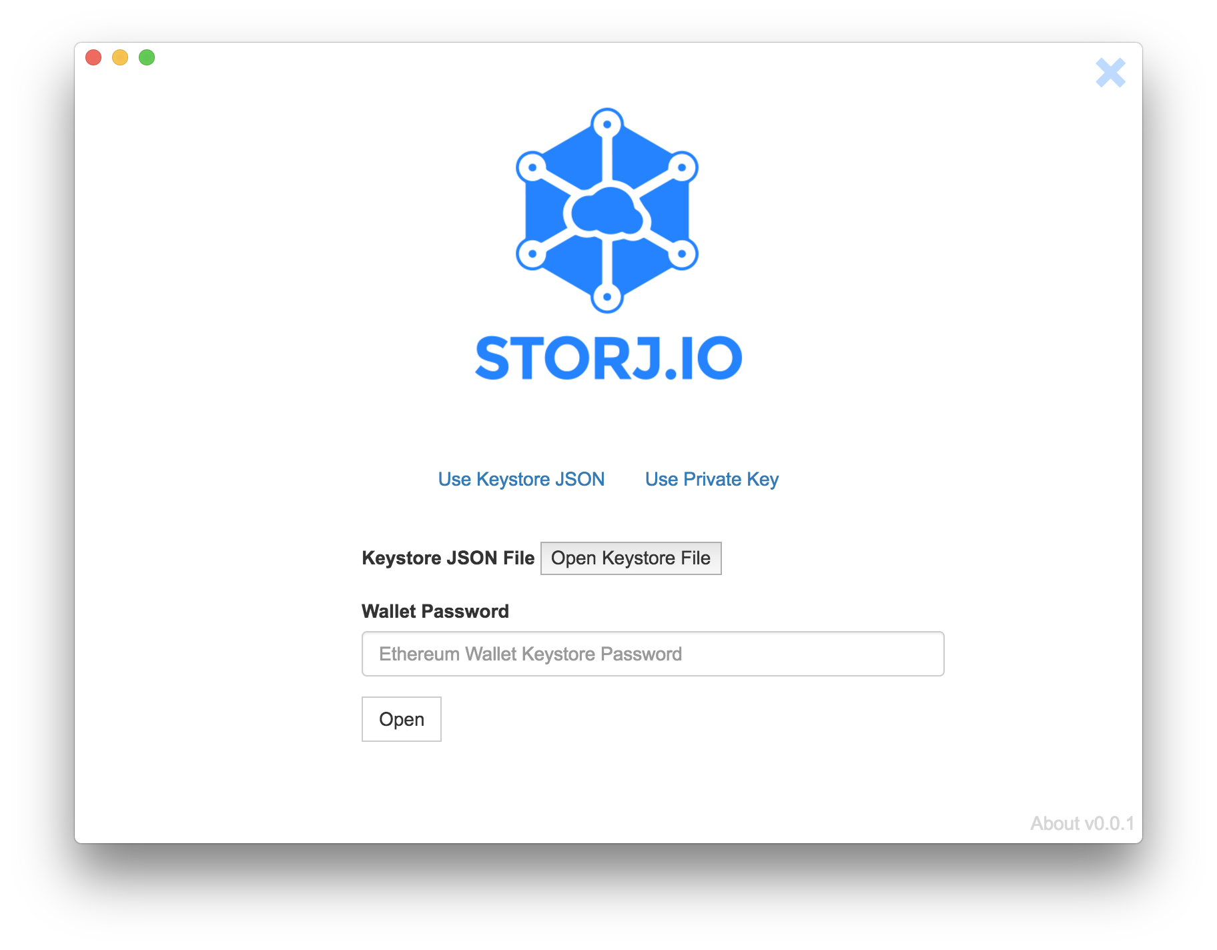Close window with red traffic light
The height and width of the screenshot is (950, 1217).
93,57
